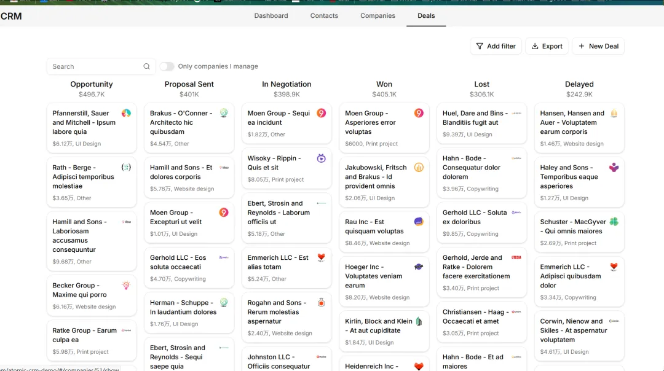
Task: Open Gerhold LLC Eos soluta occaecati deal
Action: [189, 268]
